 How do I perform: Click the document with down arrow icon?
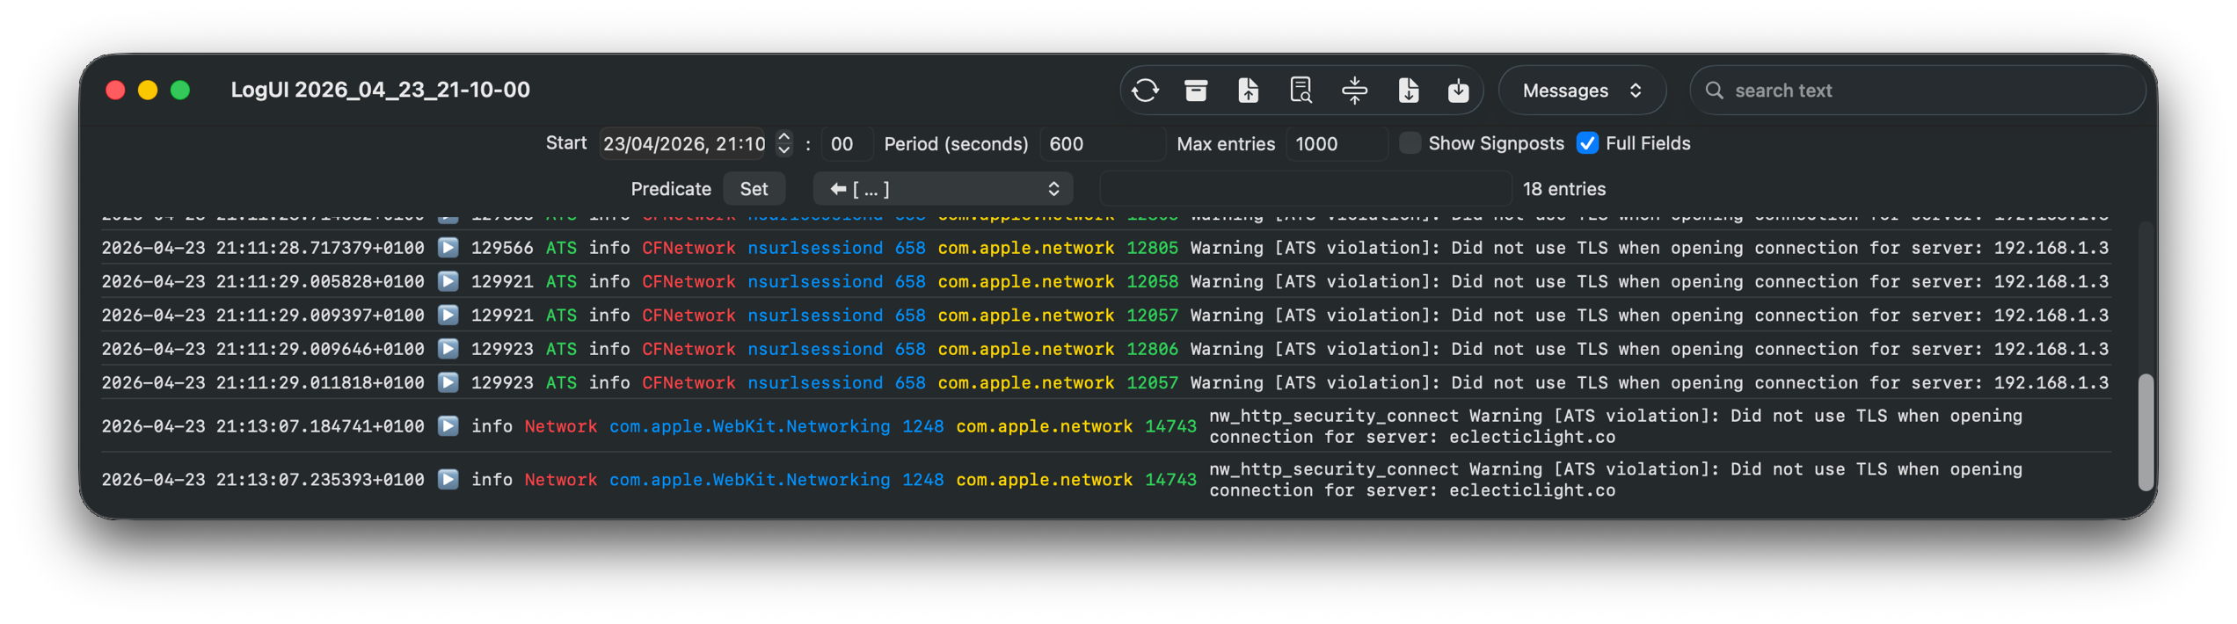click(1408, 91)
